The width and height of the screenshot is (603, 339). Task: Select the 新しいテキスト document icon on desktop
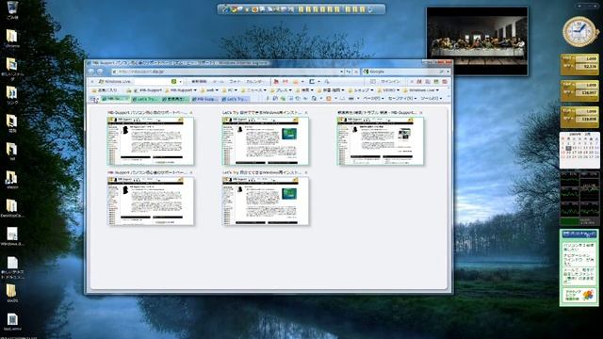click(12, 266)
